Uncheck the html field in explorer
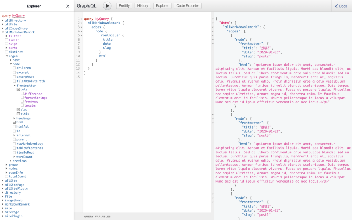This screenshot has height=220, width=352. 14,122
